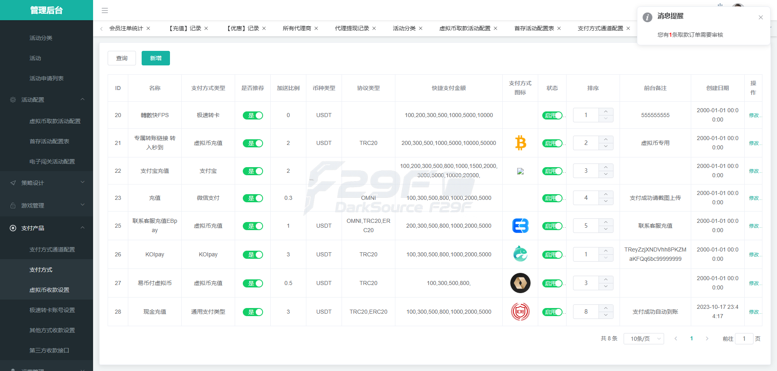Close the 代理提现记录 tab
777x371 pixels.
tap(374, 28)
